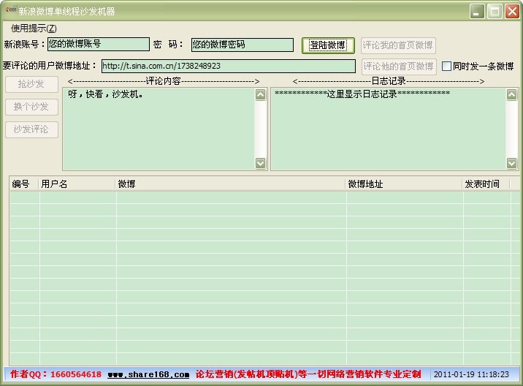Click the 微博地址 column header

(404, 184)
